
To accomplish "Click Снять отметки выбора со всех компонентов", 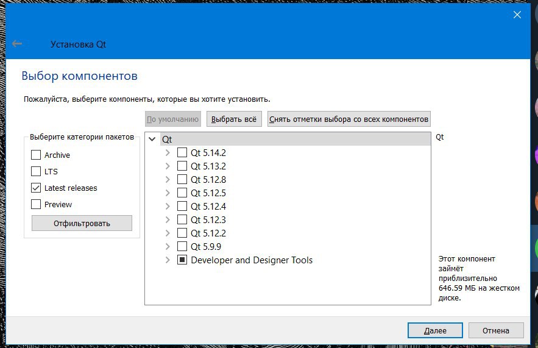I will (349, 119).
